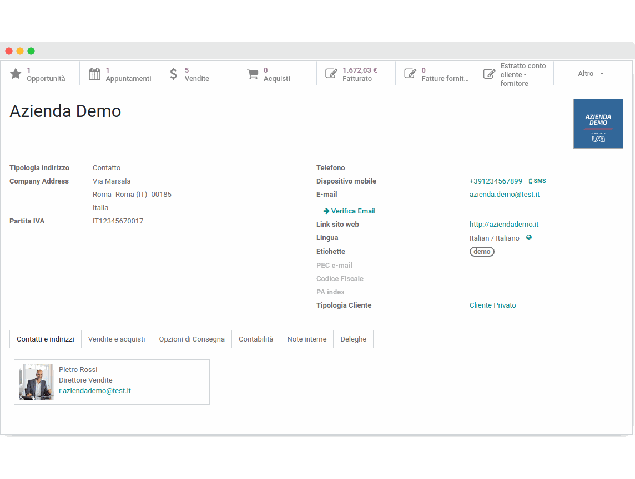Expand the Tipologia Cliente field
The width and height of the screenshot is (635, 479).
(x=493, y=305)
